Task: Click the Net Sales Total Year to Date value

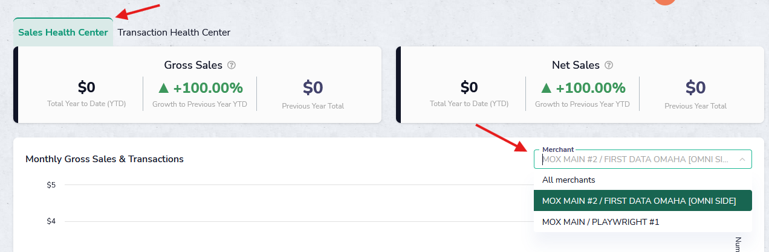Action: 469,88
